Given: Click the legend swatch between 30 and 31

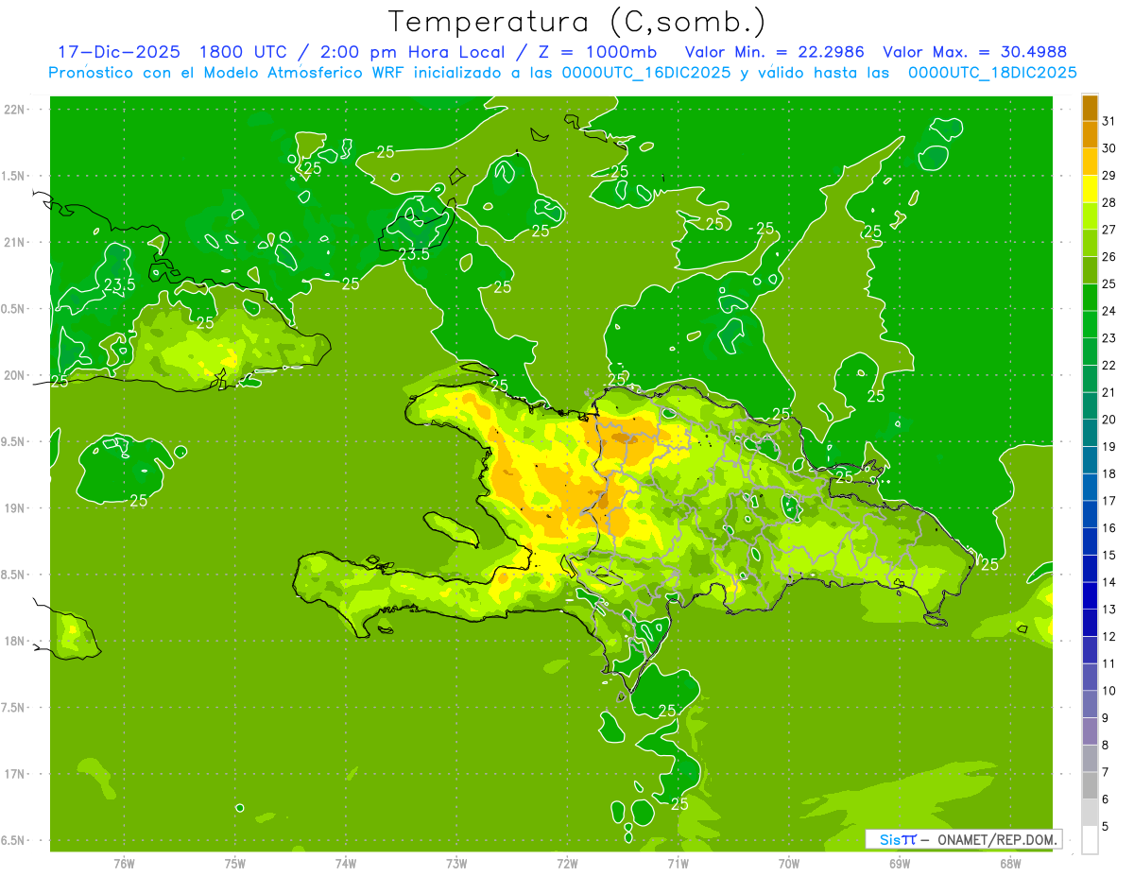Looking at the screenshot, I should pyautogui.click(x=1090, y=134).
